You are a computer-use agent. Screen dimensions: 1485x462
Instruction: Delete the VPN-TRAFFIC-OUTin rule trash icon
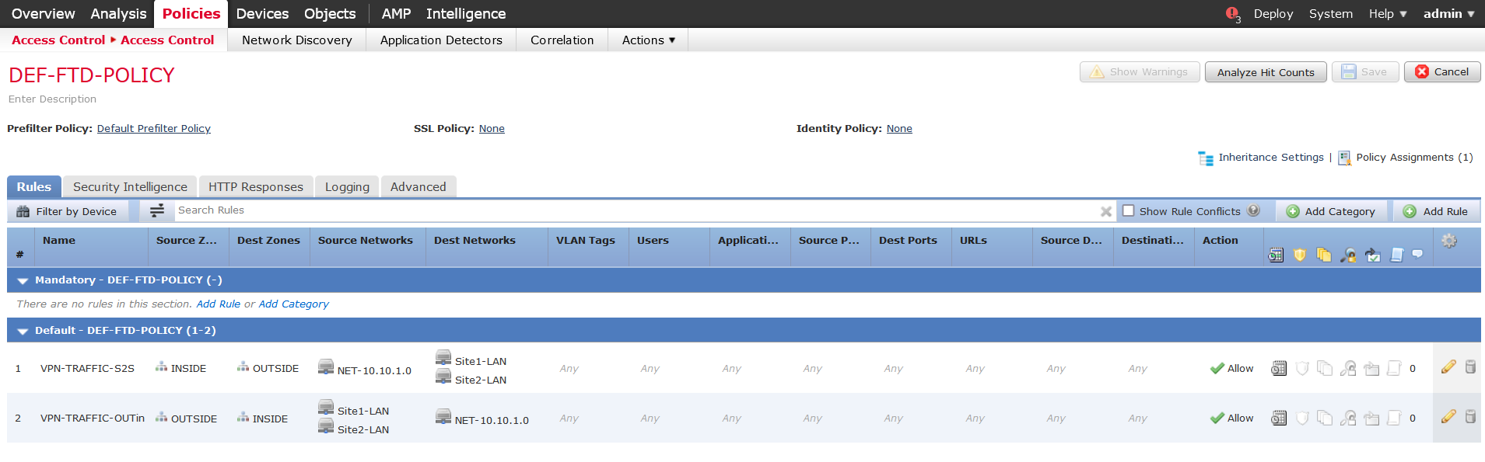click(x=1470, y=417)
